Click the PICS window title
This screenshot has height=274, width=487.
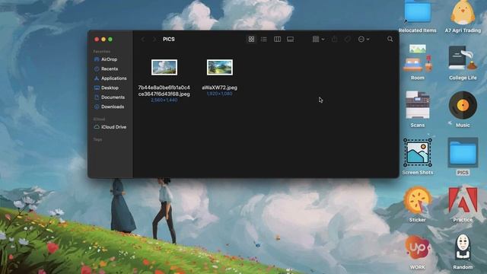(x=169, y=39)
